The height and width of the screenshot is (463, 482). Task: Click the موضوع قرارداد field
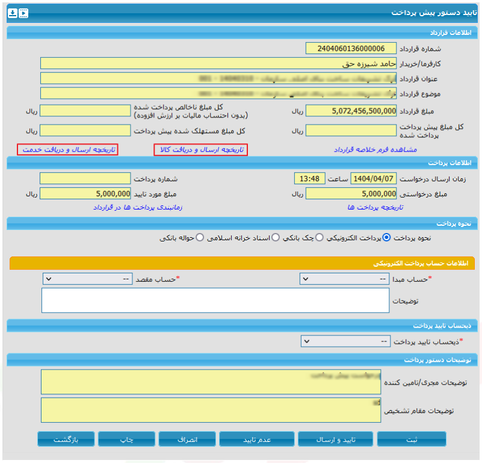tap(218, 93)
